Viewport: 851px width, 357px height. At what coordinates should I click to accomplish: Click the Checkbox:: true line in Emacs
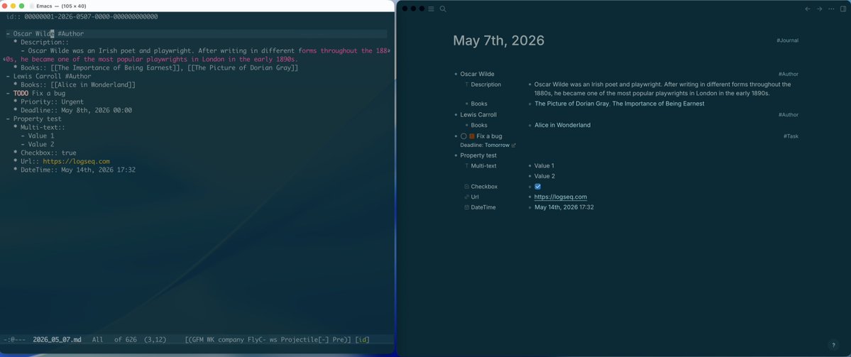point(45,153)
